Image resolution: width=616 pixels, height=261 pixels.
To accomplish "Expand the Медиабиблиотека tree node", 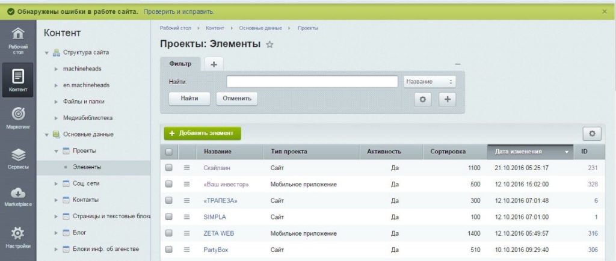I will (x=56, y=118).
